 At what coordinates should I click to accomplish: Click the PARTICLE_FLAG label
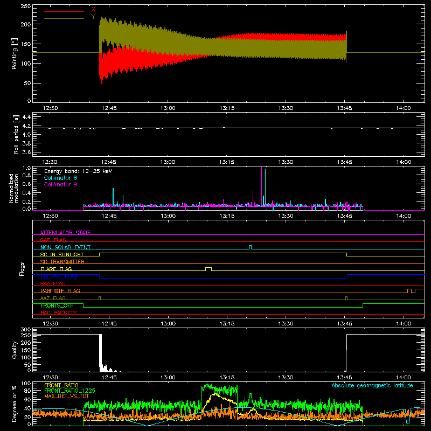[60, 290]
